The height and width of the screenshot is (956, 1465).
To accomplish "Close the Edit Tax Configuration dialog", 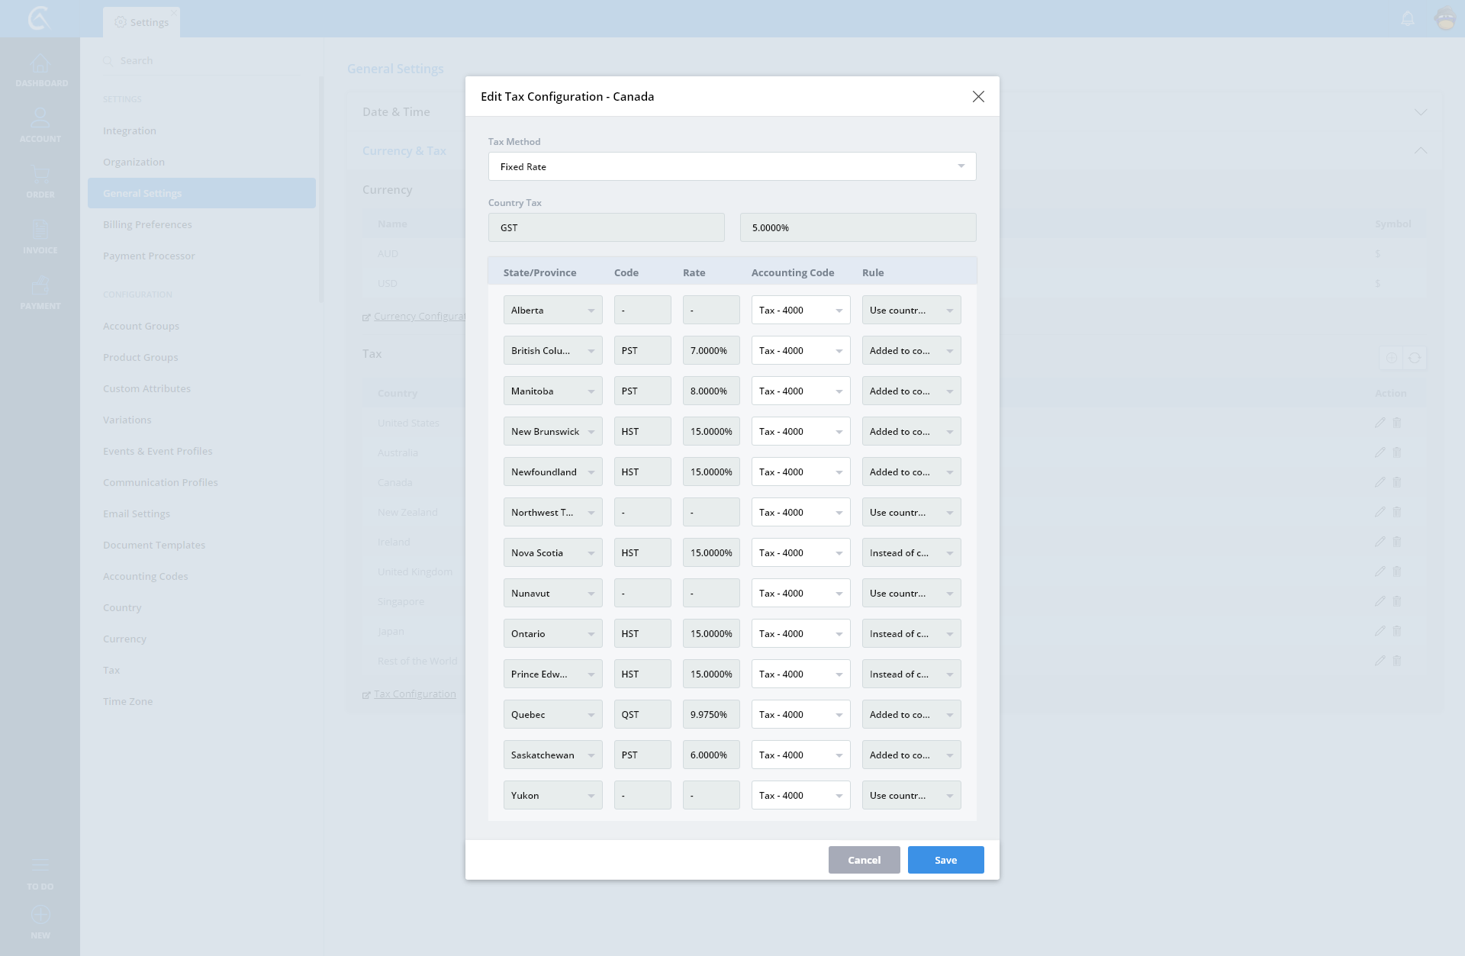I will (x=978, y=96).
